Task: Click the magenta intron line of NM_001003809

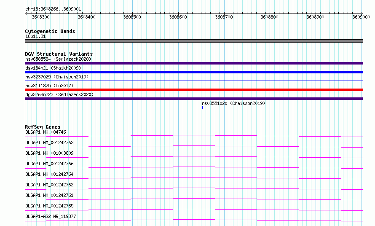Action: pos(194,156)
